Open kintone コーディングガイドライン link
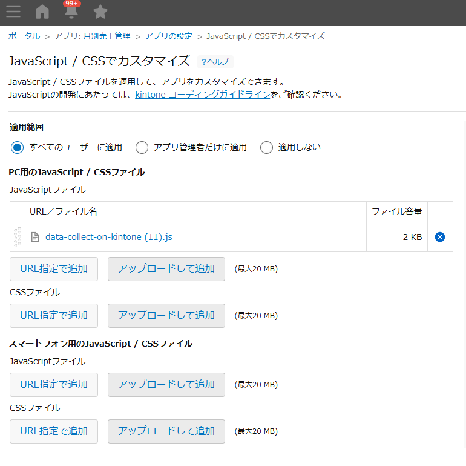The height and width of the screenshot is (466, 466). click(x=202, y=95)
